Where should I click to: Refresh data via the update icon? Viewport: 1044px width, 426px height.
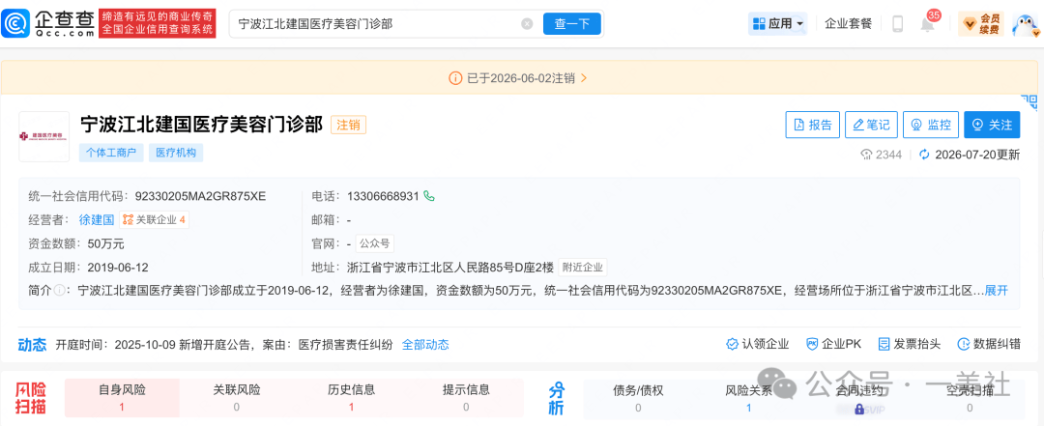tap(924, 155)
